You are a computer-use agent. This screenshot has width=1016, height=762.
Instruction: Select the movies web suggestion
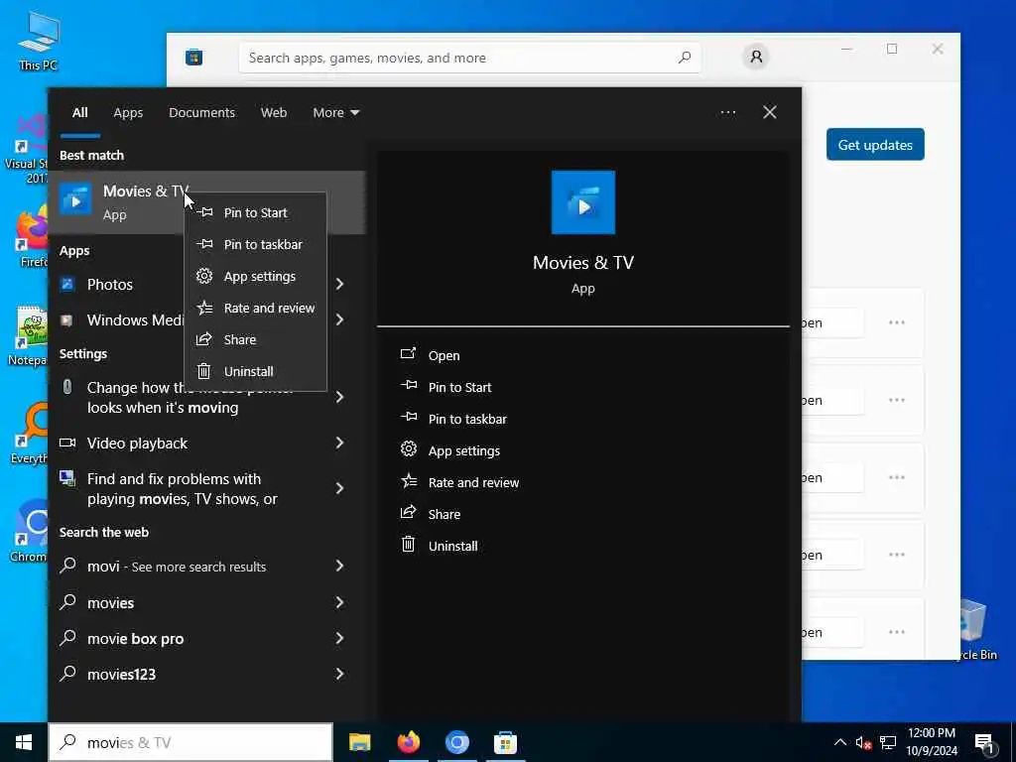click(x=111, y=602)
